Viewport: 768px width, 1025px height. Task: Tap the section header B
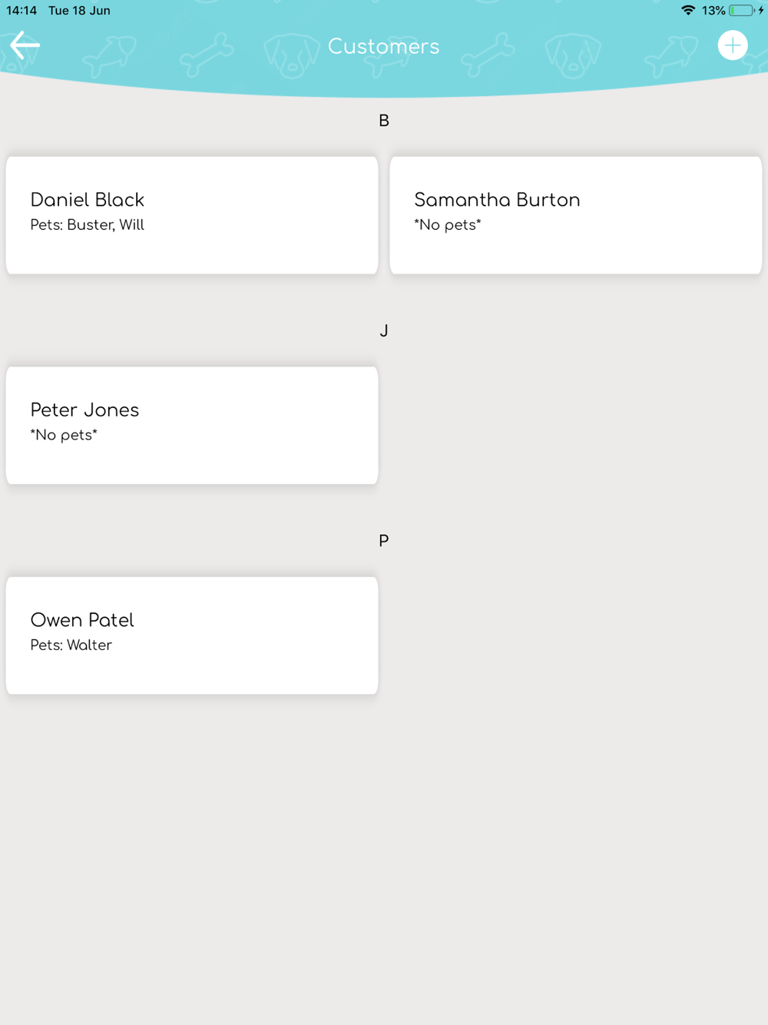coord(384,121)
